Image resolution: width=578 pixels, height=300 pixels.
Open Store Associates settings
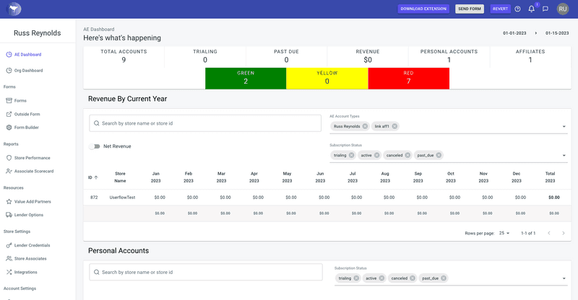click(30, 259)
